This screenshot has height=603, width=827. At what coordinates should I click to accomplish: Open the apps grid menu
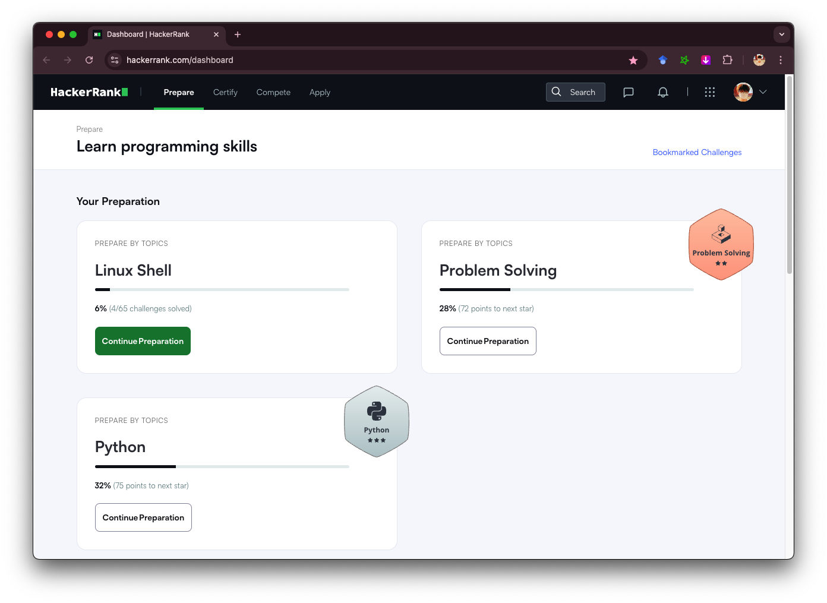[710, 92]
